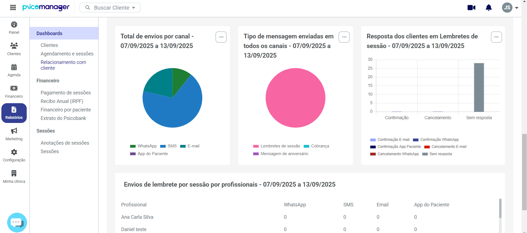Open Sessões report link
The height and width of the screenshot is (233, 527).
click(x=50, y=151)
